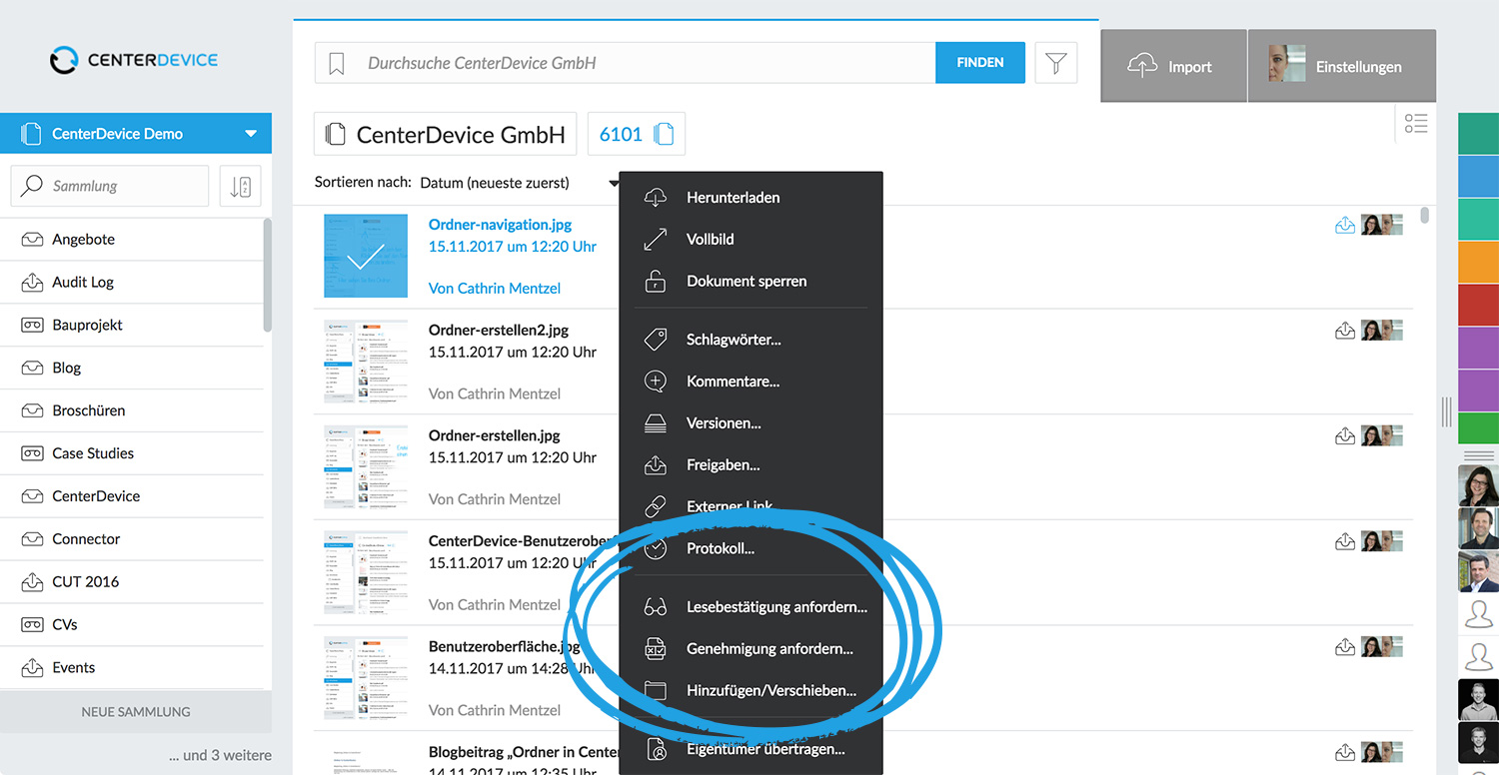Image resolution: width=1499 pixels, height=775 pixels.
Task: Open the Broschüren collection
Action: click(132, 410)
